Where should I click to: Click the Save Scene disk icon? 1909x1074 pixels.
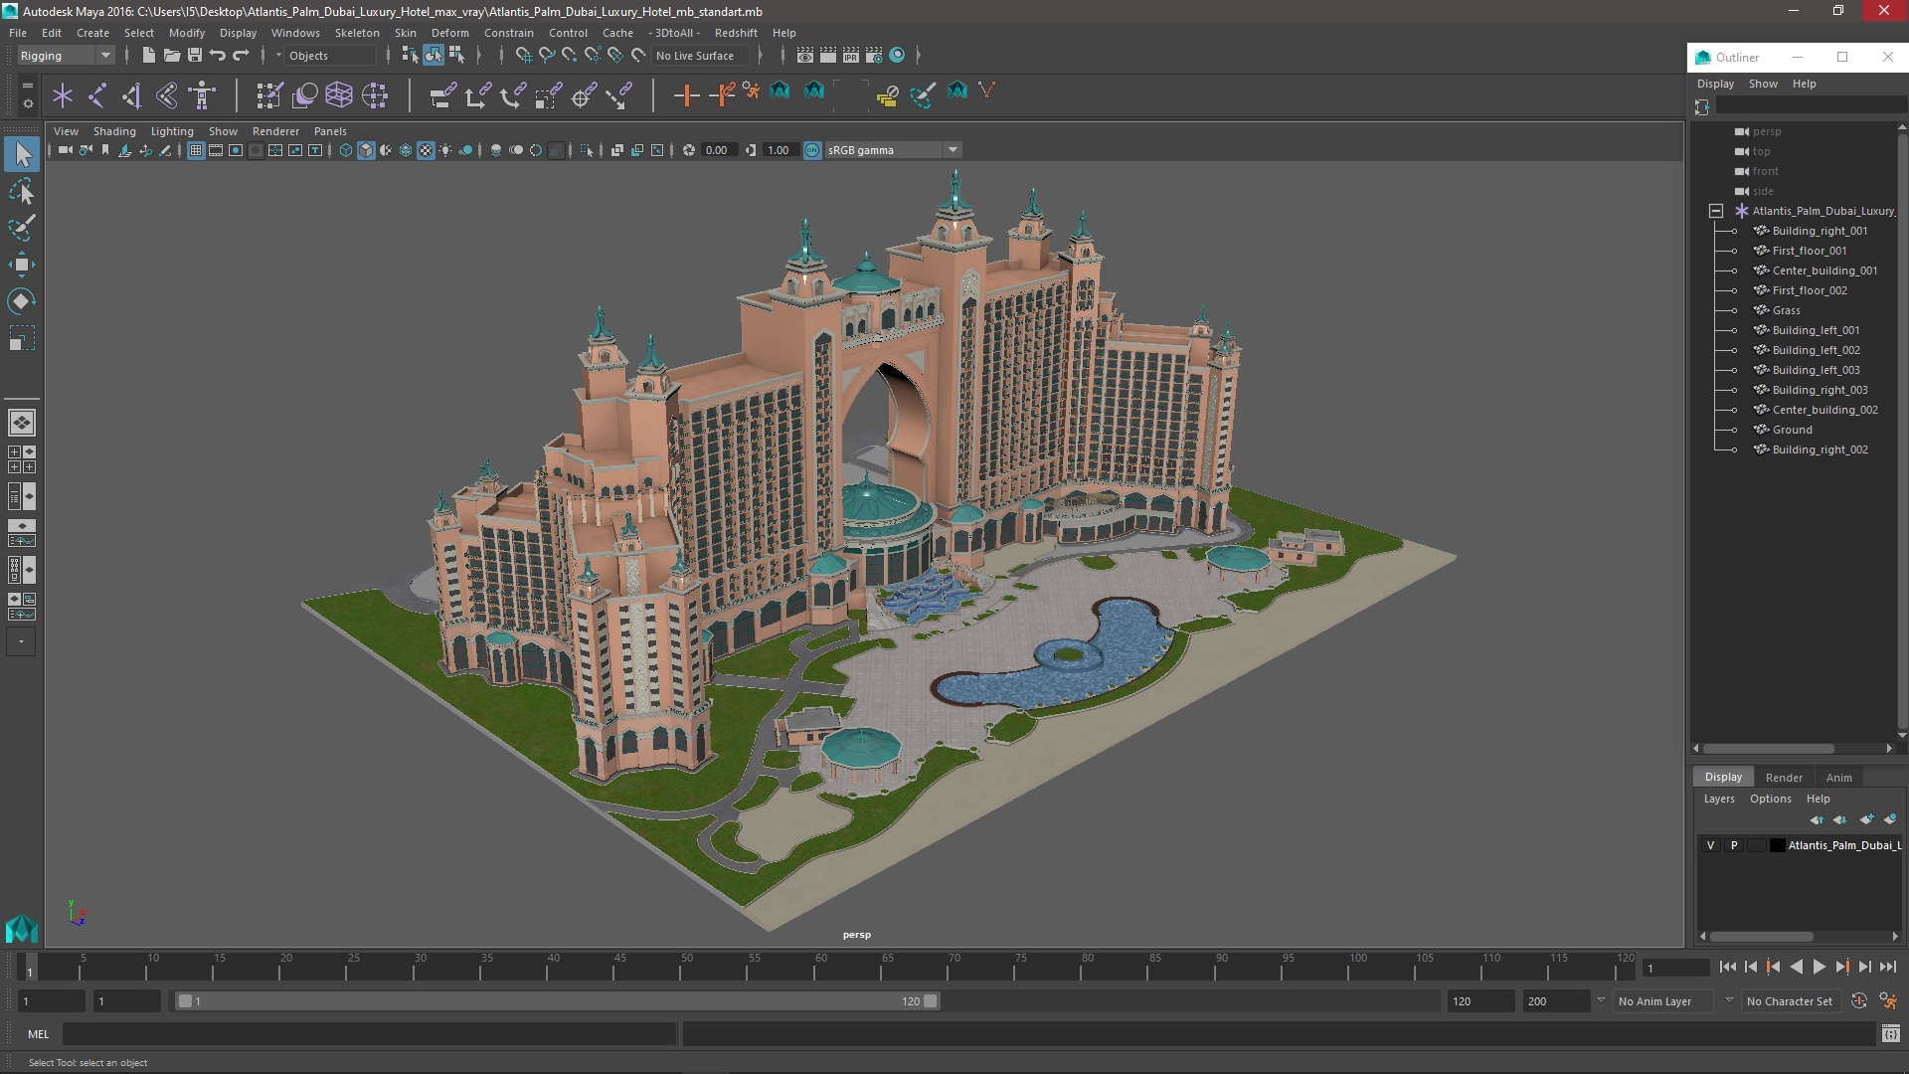(194, 56)
